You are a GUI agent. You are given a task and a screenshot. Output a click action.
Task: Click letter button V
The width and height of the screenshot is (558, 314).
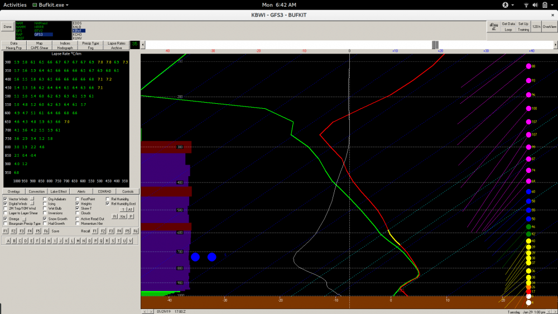(130, 241)
